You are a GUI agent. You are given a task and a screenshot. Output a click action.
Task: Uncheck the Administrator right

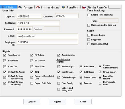59,55
